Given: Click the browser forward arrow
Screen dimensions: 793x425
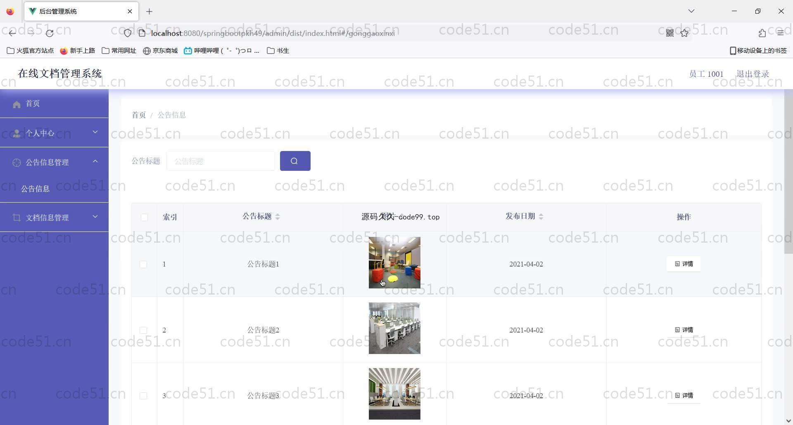Looking at the screenshot, I should click(x=31, y=33).
